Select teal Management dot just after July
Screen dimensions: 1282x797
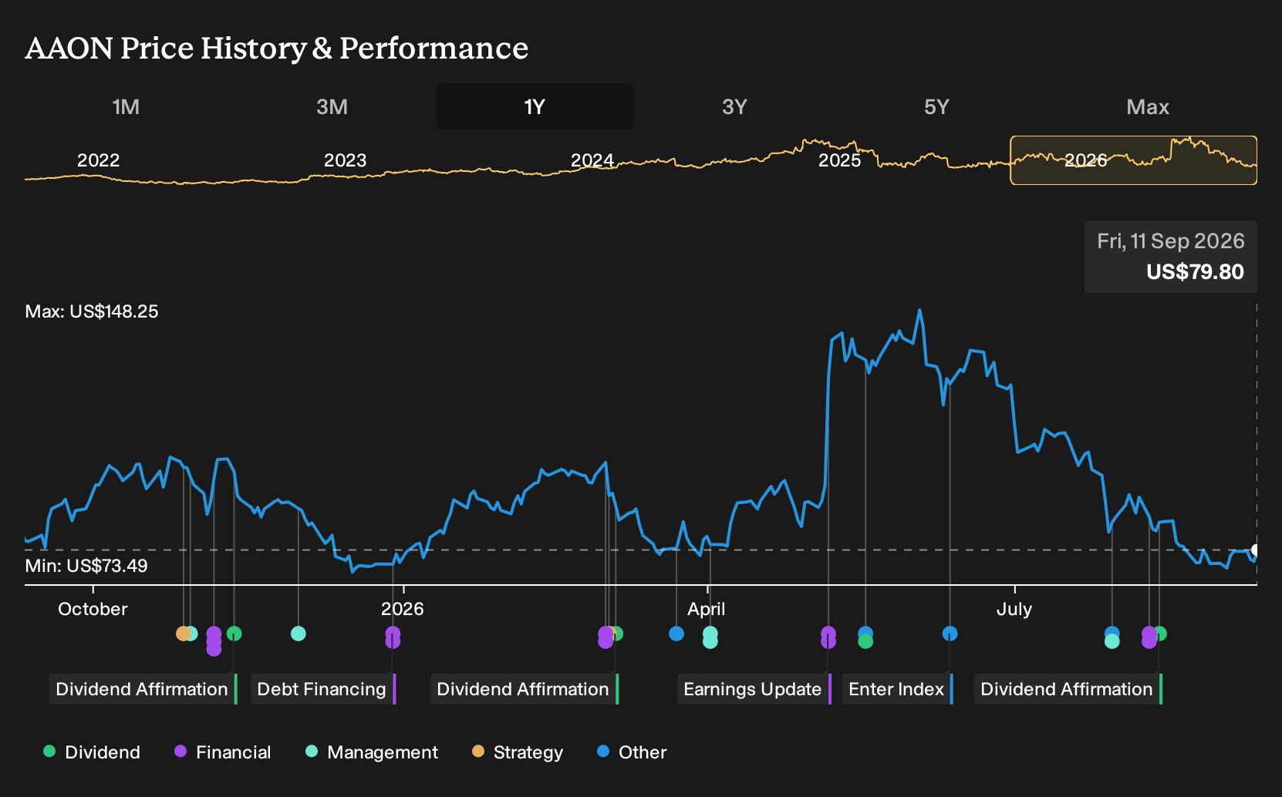[1112, 641]
